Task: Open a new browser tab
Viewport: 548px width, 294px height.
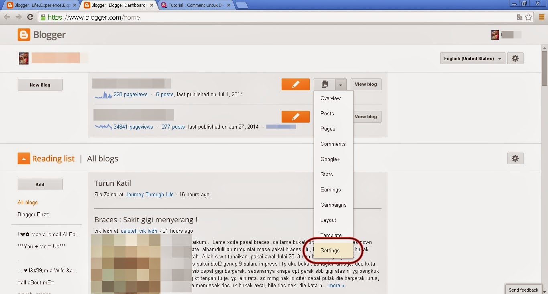Action: (x=242, y=6)
